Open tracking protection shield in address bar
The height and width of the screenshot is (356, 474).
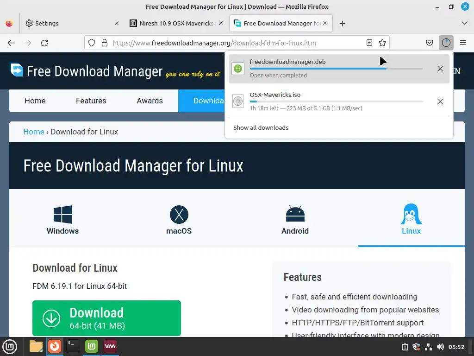point(92,43)
